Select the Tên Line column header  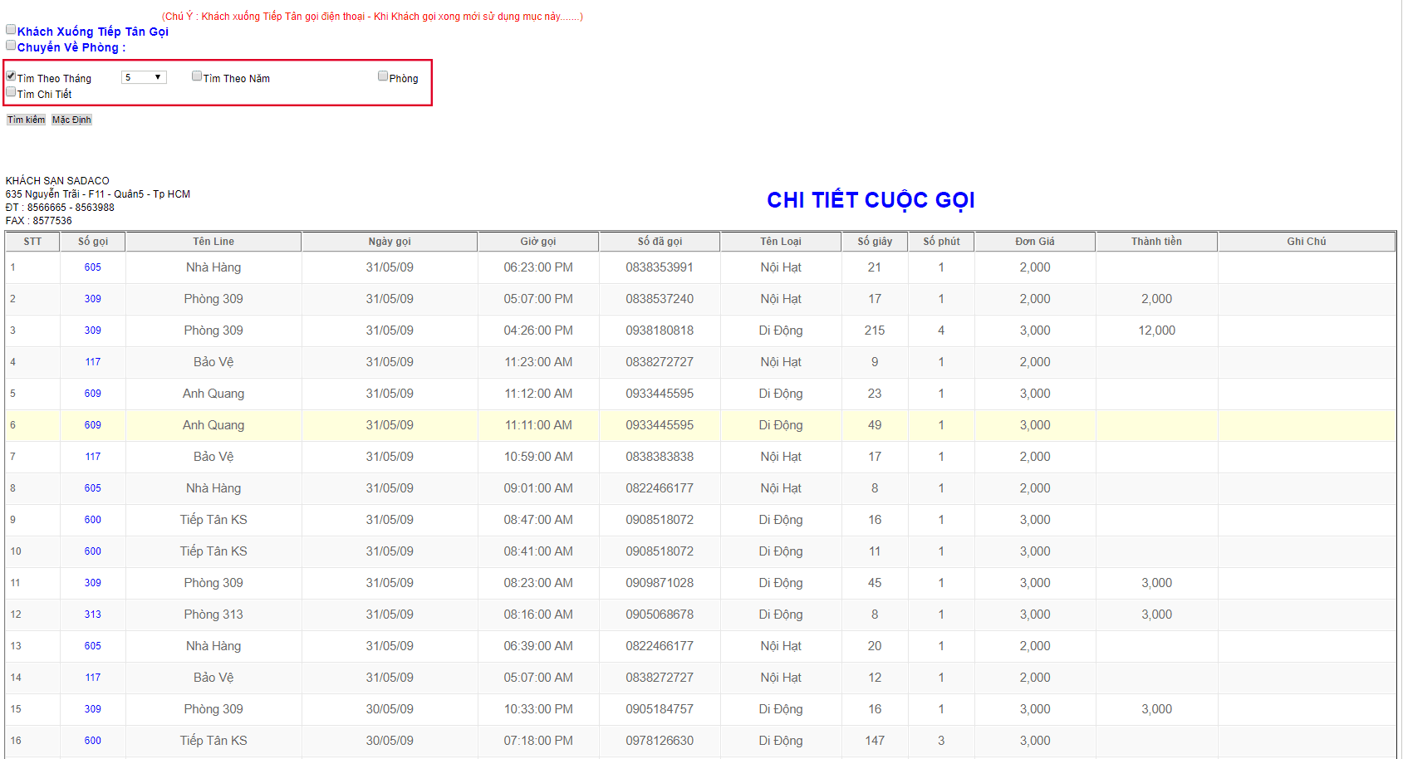coord(213,242)
